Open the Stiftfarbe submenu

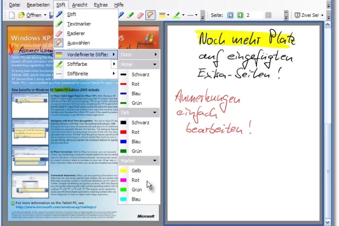tap(86, 64)
